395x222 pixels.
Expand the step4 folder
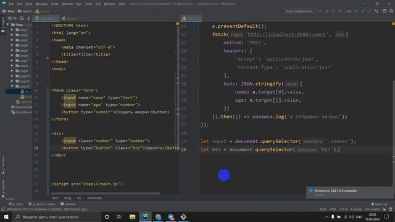coord(12,45)
